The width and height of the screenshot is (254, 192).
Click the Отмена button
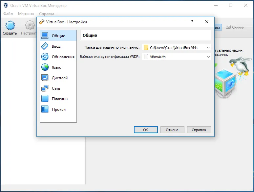click(172, 130)
